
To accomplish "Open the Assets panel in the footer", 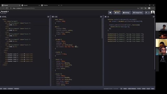I will (5, 89).
